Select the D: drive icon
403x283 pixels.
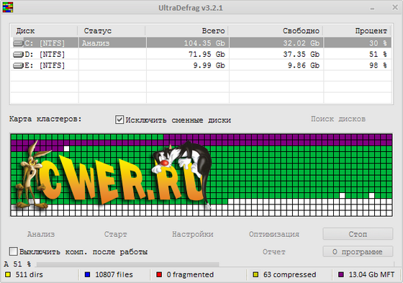[x=18, y=54]
